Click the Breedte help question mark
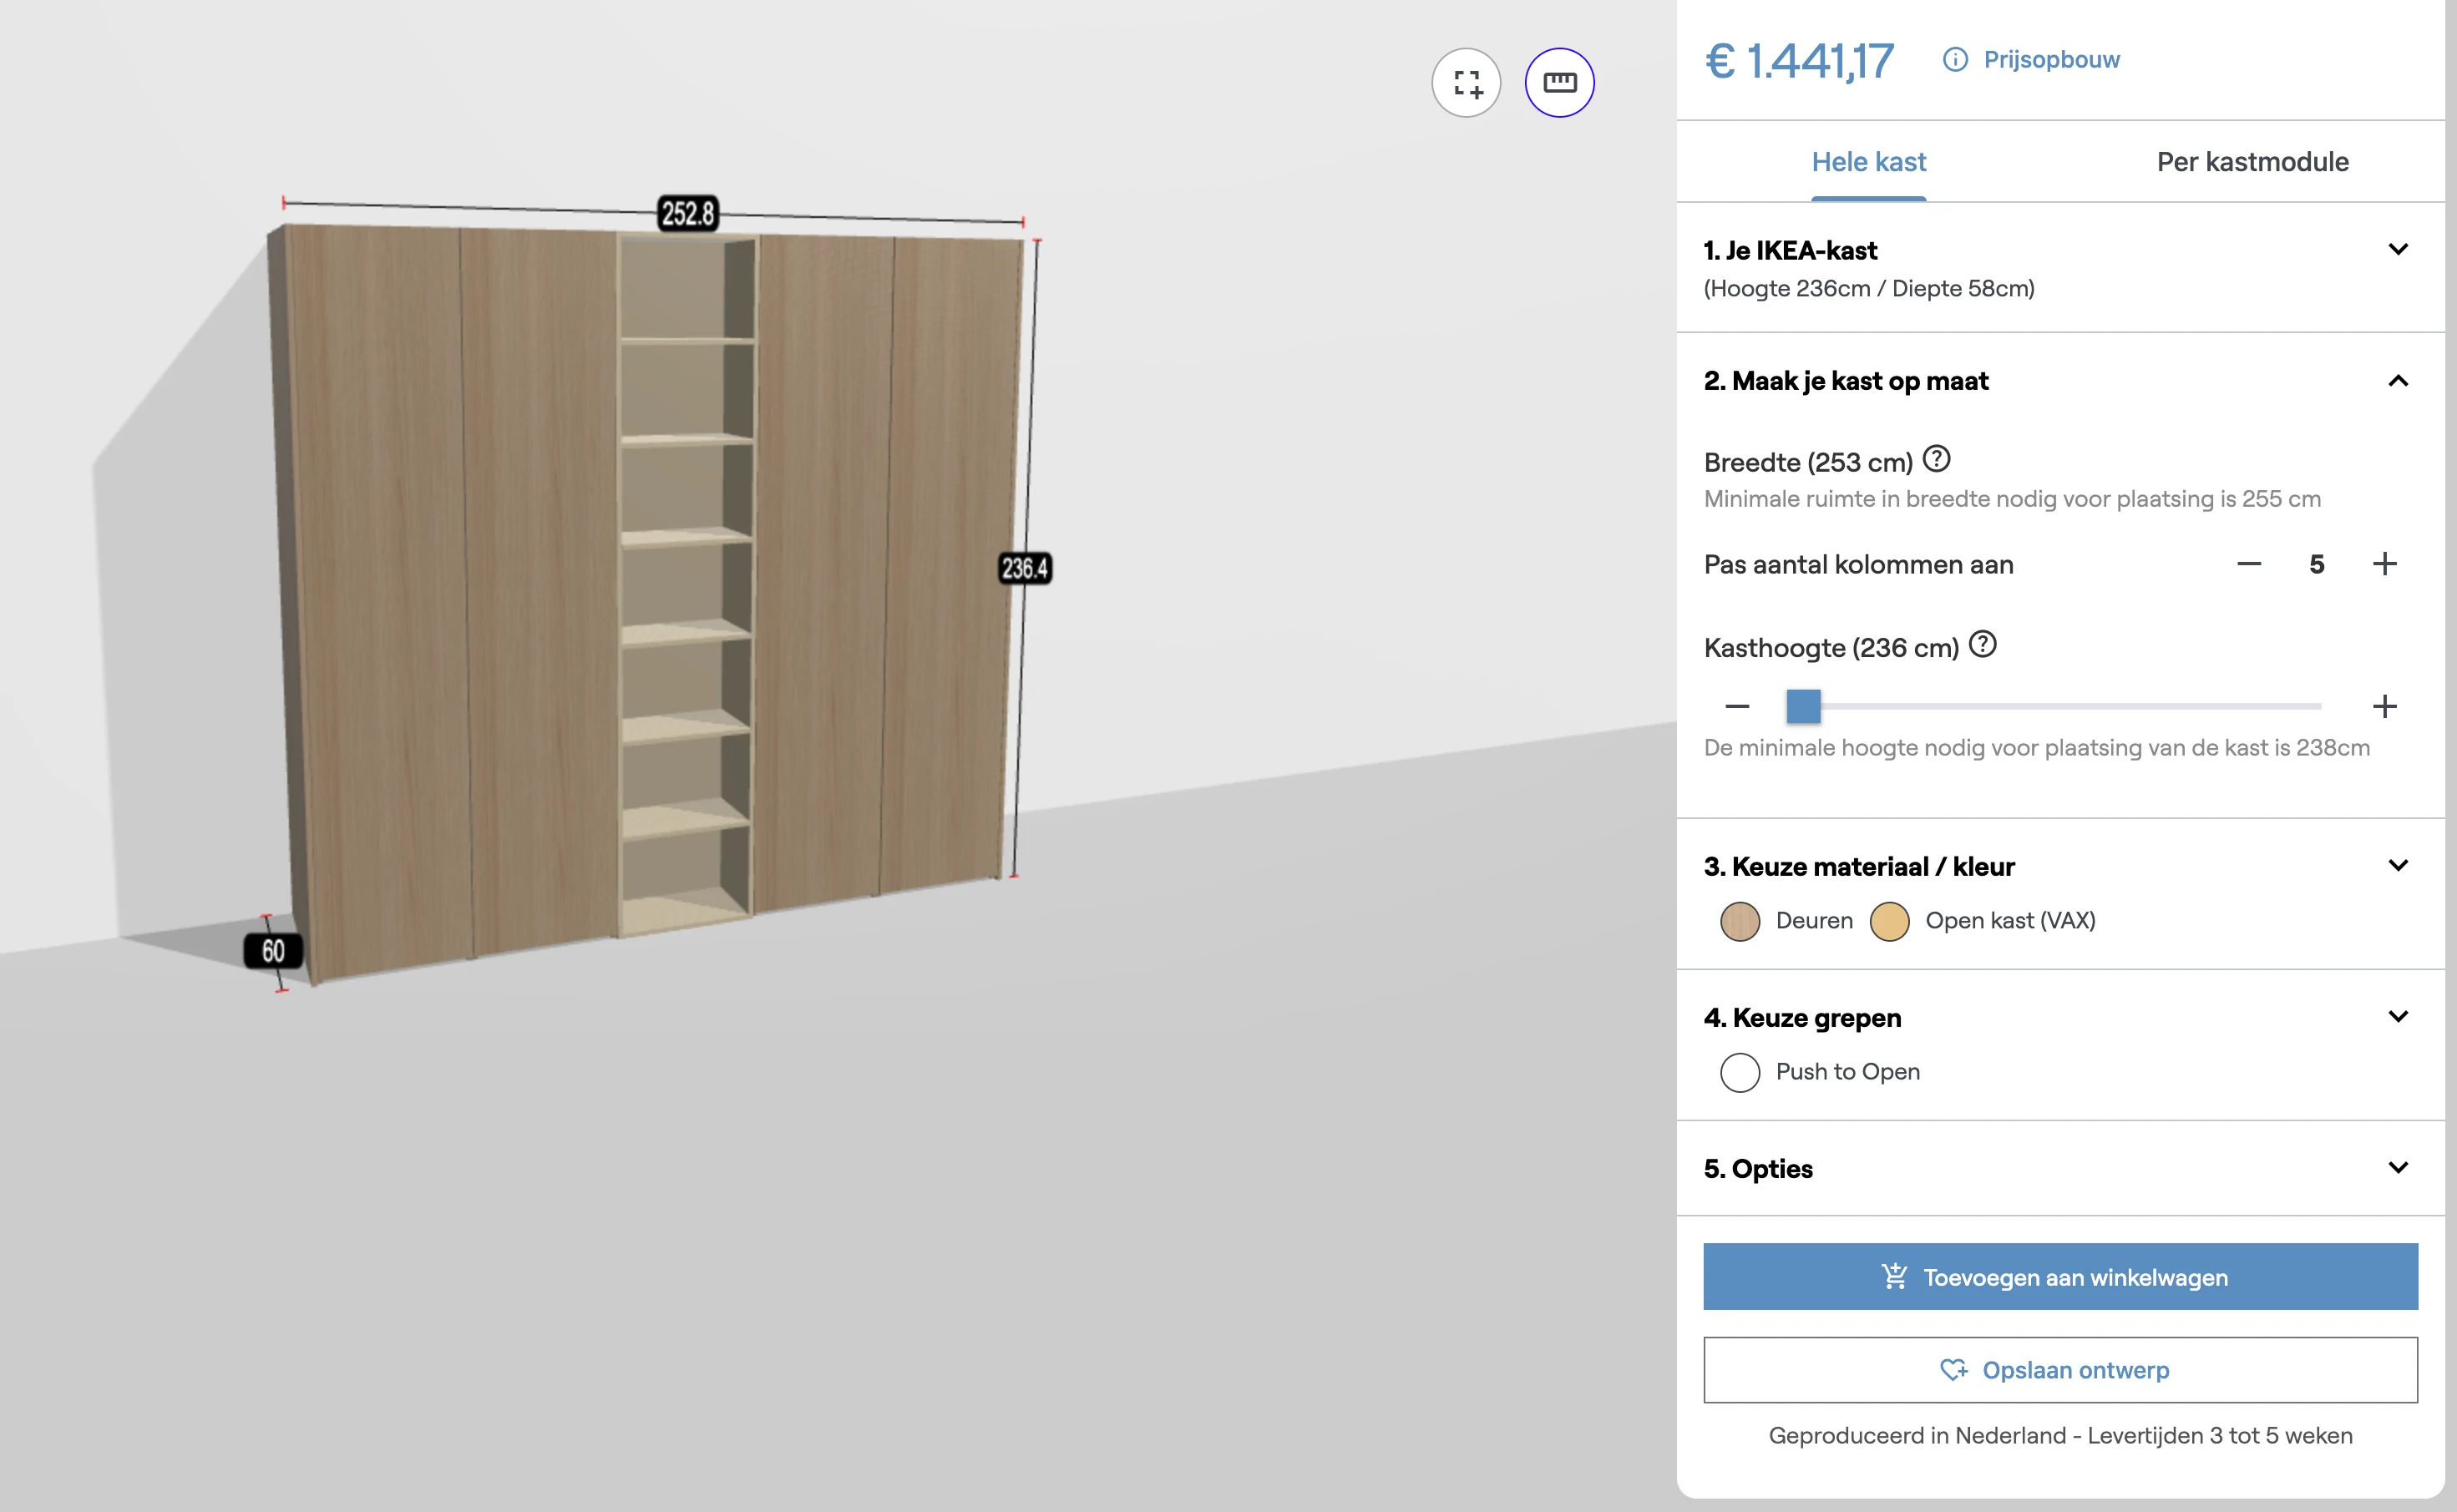 coord(1936,458)
